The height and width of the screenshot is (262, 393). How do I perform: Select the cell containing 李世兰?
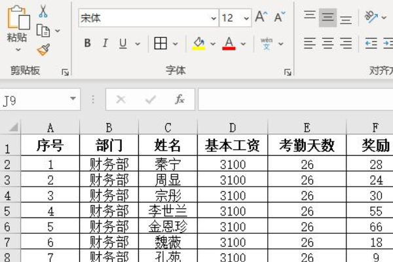tap(168, 211)
